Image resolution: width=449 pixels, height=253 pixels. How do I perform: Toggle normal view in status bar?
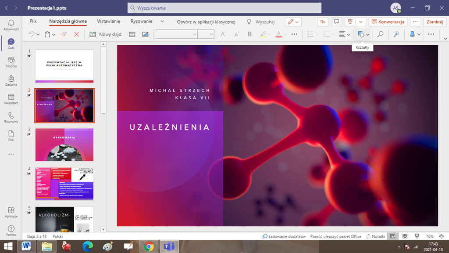pyautogui.click(x=393, y=236)
